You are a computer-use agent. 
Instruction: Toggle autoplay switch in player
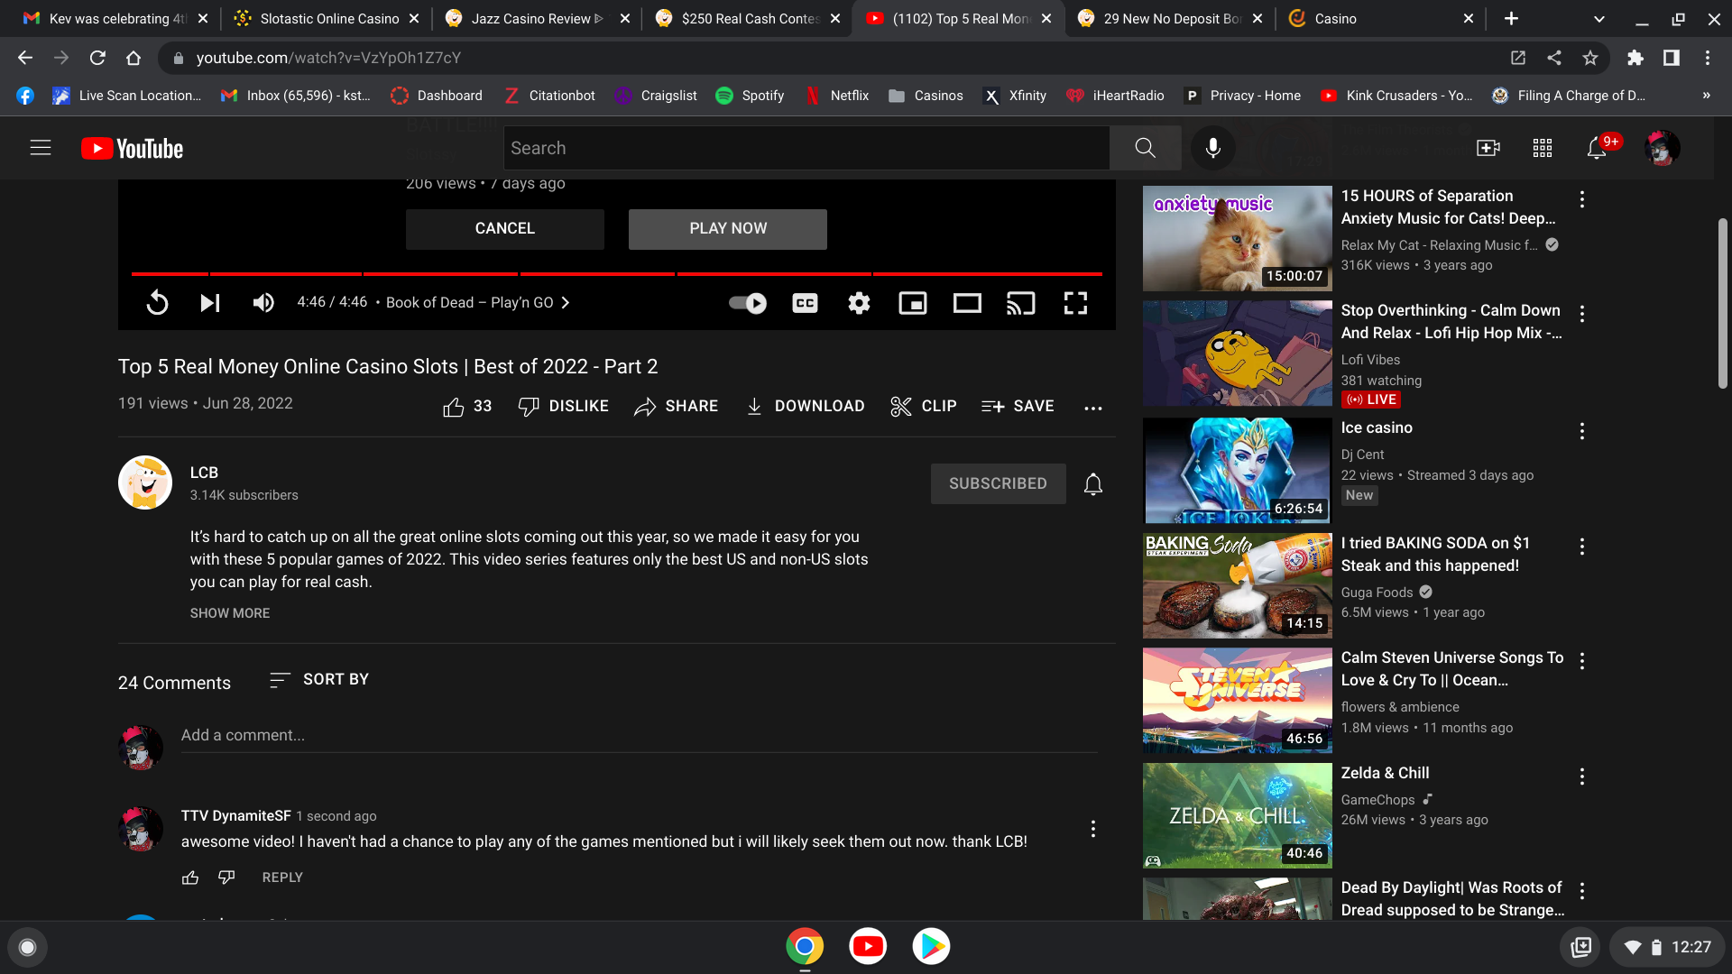click(748, 303)
